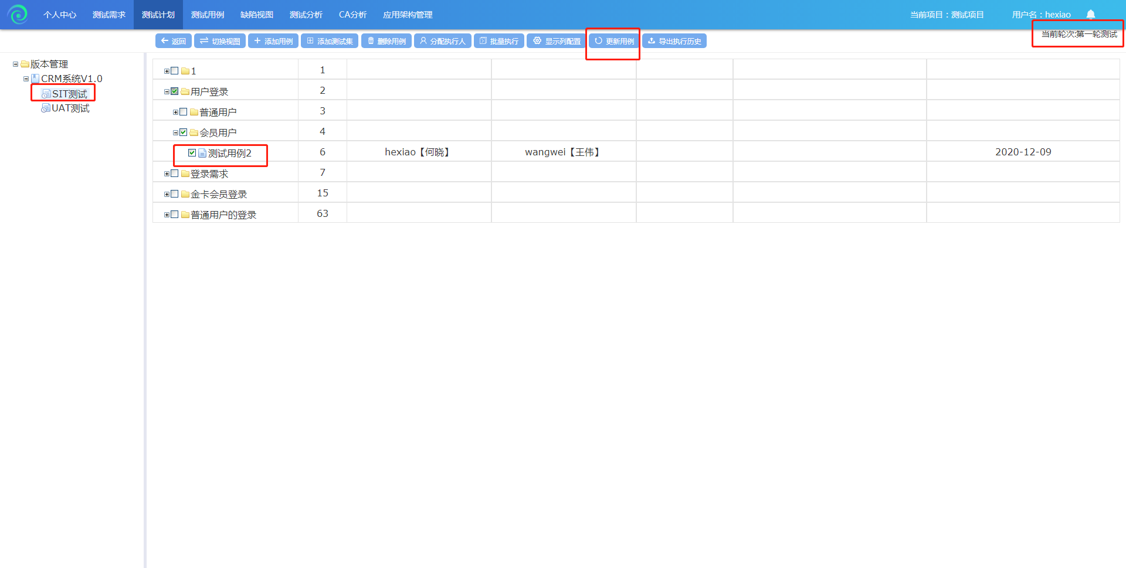Viewport: 1126px width, 568px height.
Task: Click the application logo in header
Action: (x=18, y=15)
